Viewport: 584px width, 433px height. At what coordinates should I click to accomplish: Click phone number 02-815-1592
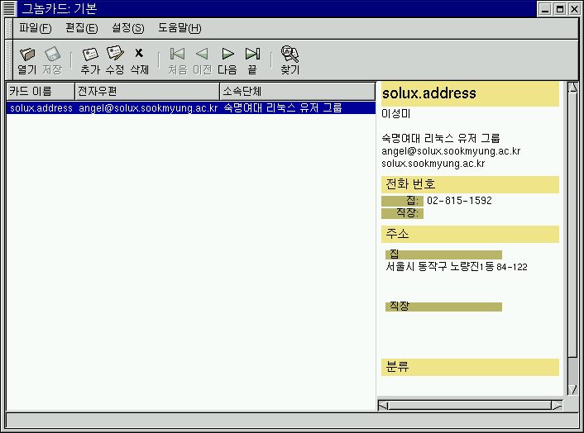pos(459,201)
